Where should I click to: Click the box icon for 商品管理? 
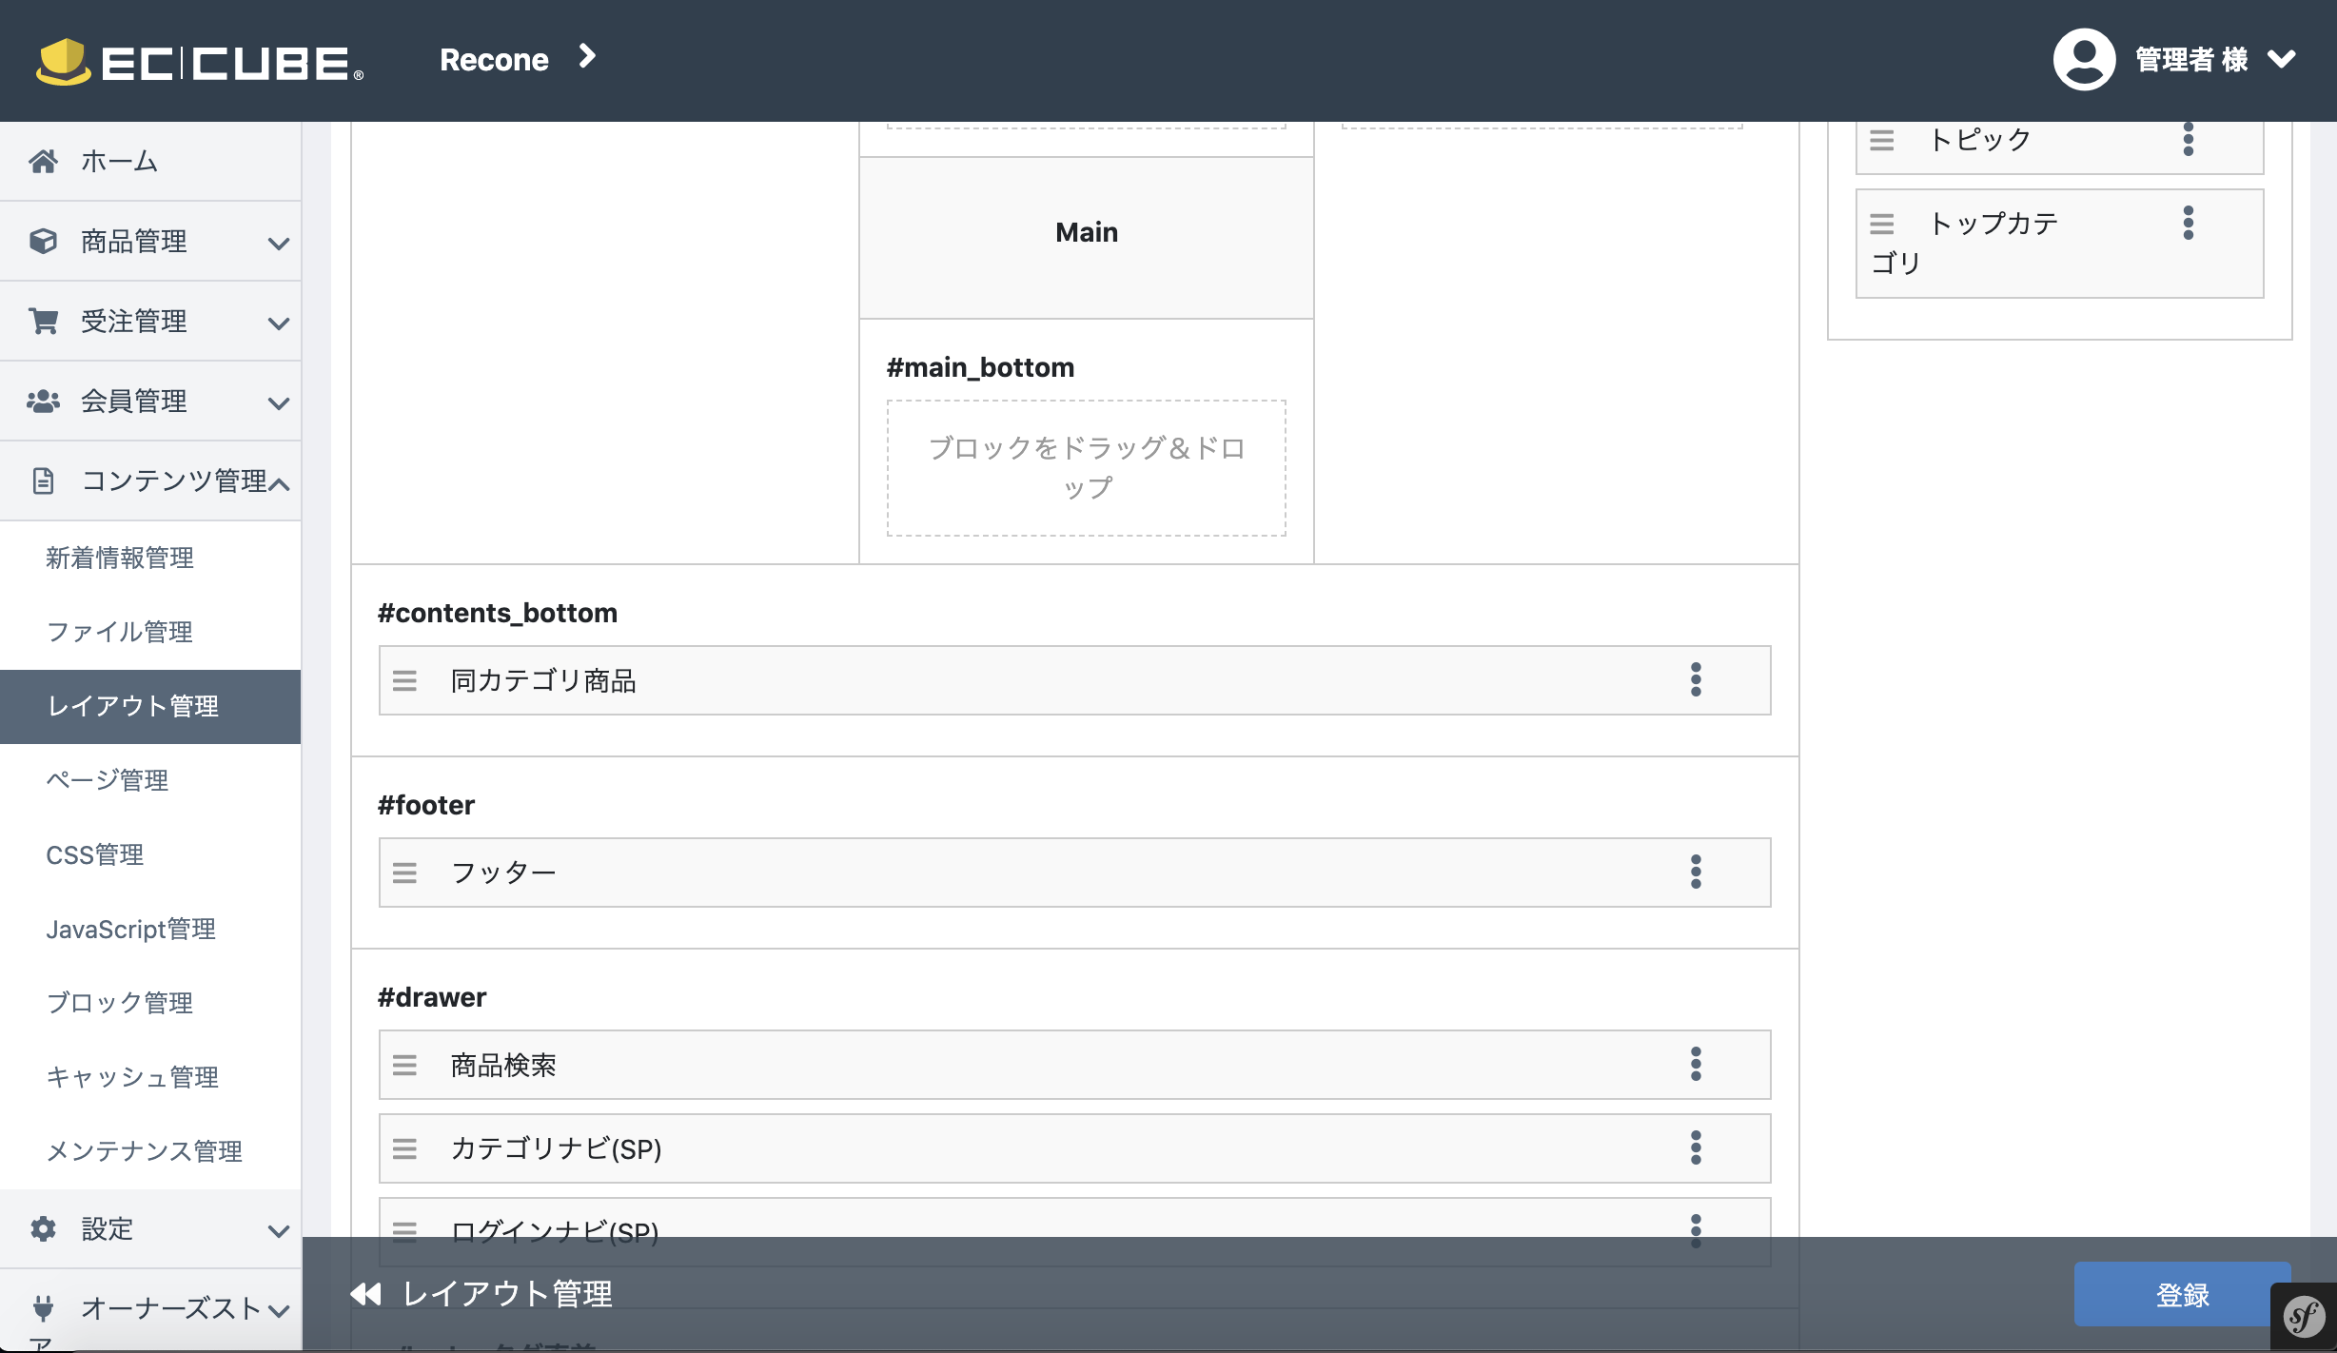click(43, 241)
